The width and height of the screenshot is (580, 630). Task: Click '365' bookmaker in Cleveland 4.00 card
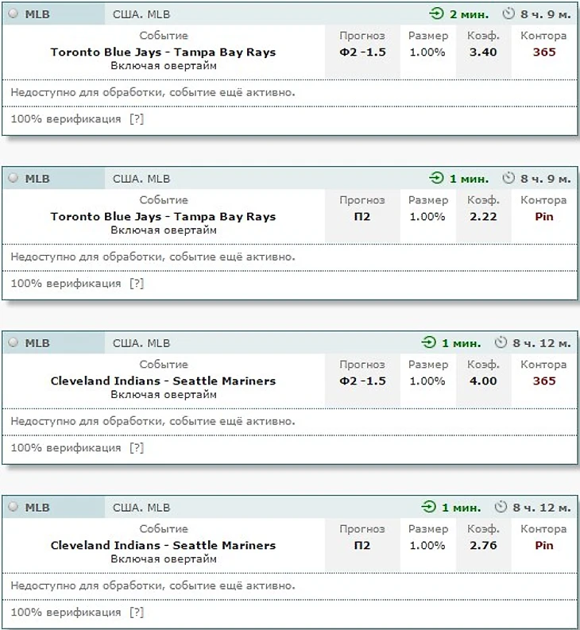tap(543, 381)
